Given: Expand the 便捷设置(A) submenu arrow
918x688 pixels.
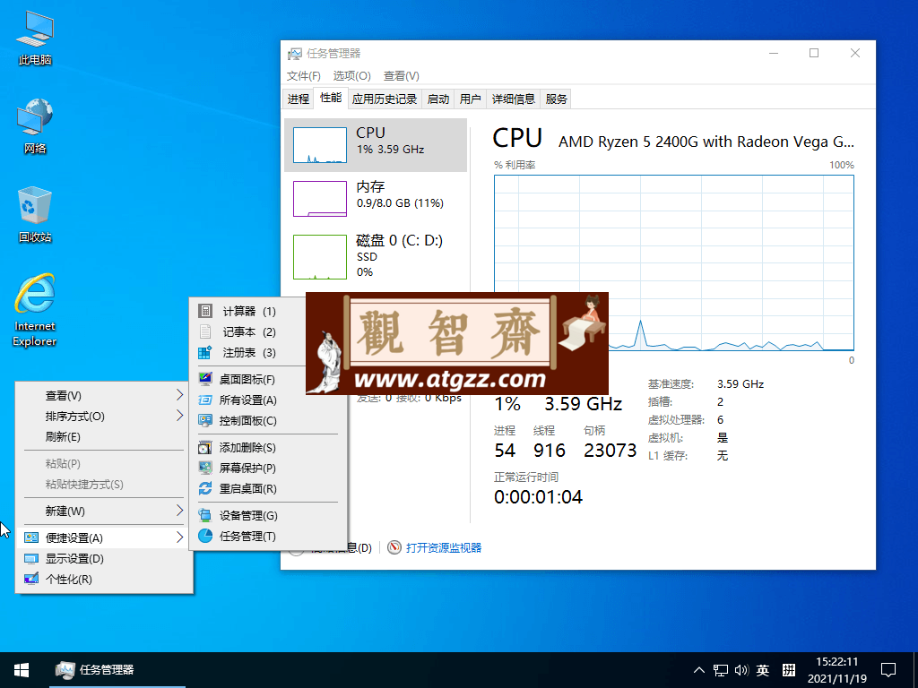Looking at the screenshot, I should tap(179, 537).
